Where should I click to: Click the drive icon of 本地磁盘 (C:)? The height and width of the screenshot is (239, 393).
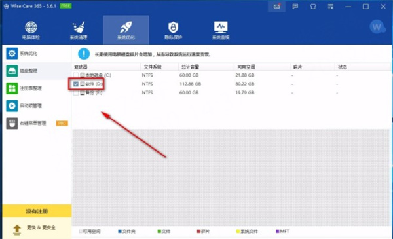pyautogui.click(x=83, y=75)
